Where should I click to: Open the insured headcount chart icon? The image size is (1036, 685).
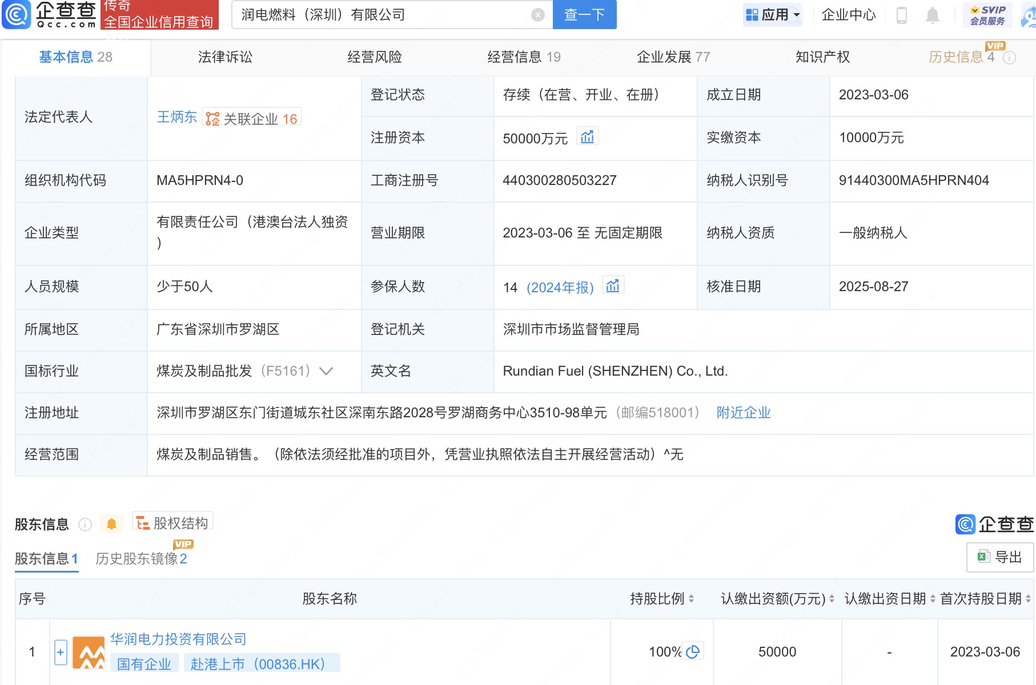613,286
